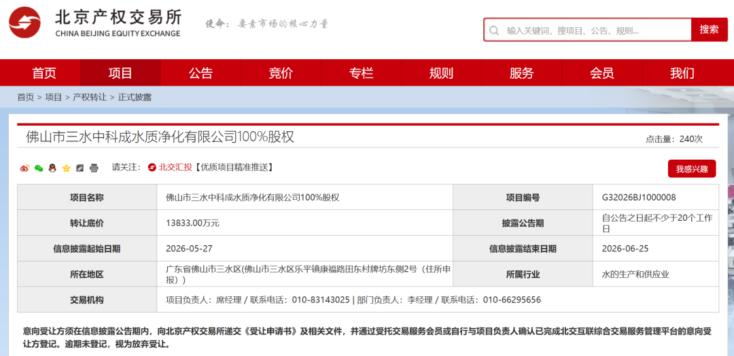Click the 交易机构 table label
This screenshot has height=356, width=734.
[x=86, y=300]
